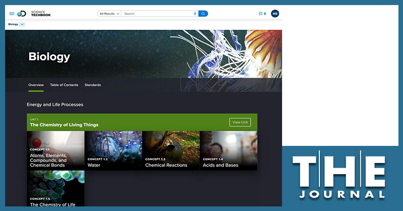Switch to the Standards tab
The width and height of the screenshot is (403, 211).
(93, 85)
